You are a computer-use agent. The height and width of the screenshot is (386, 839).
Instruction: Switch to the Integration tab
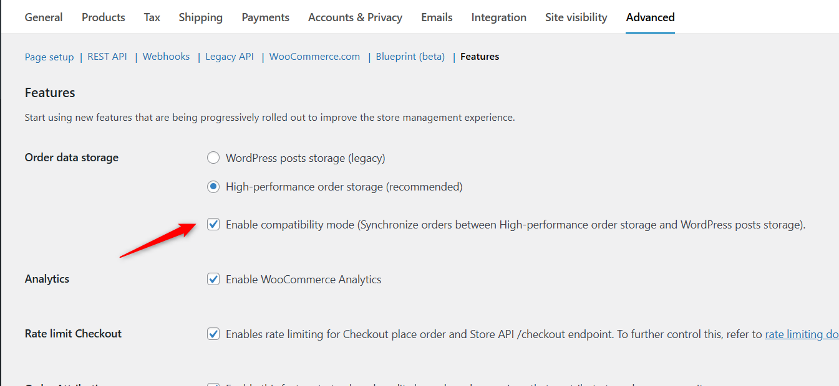(x=499, y=17)
